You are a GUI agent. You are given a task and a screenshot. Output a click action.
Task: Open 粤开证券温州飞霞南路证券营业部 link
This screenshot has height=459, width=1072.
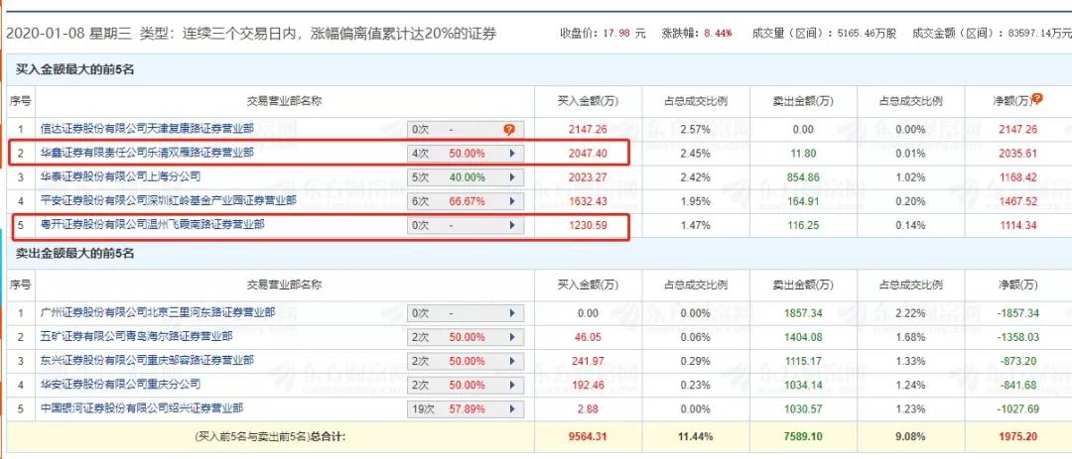click(153, 224)
